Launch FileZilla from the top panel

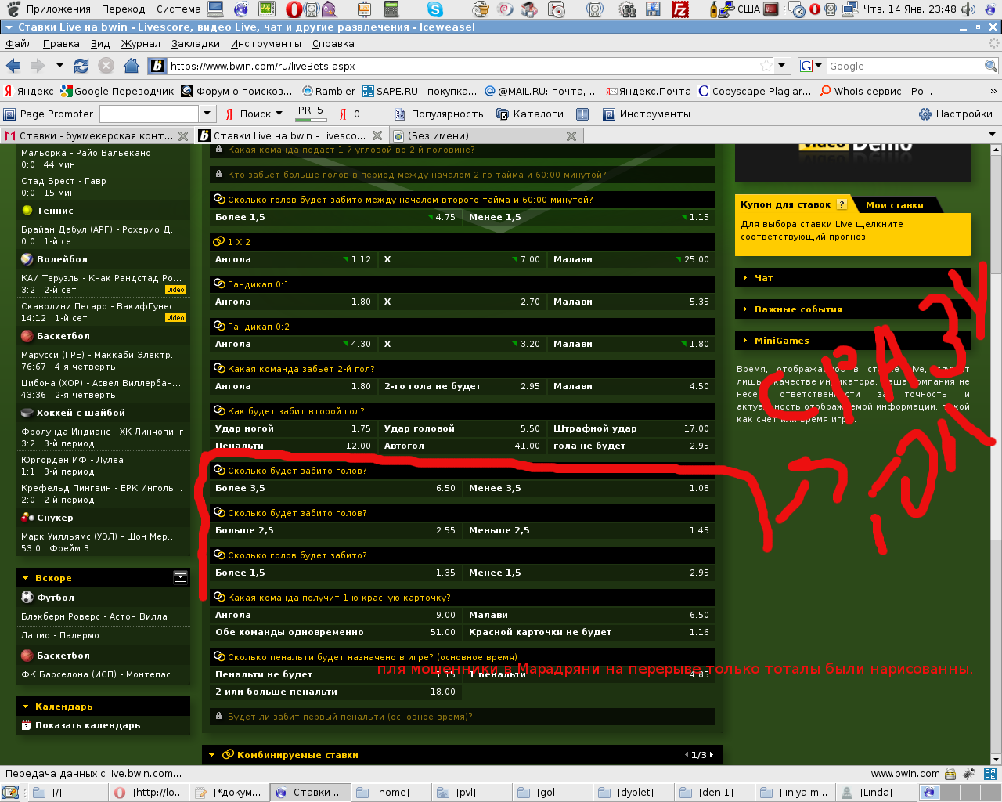pos(681,9)
